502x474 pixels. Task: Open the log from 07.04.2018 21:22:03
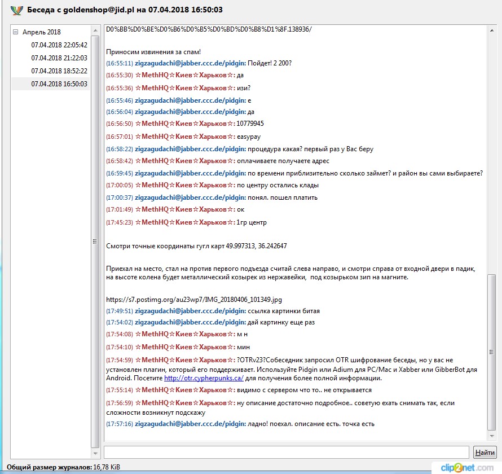pos(59,58)
